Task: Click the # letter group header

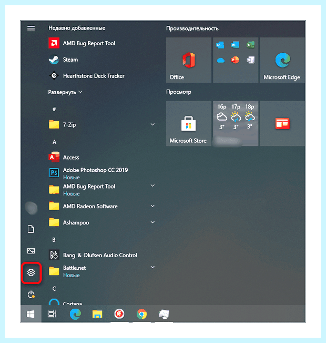Action: 54,109
